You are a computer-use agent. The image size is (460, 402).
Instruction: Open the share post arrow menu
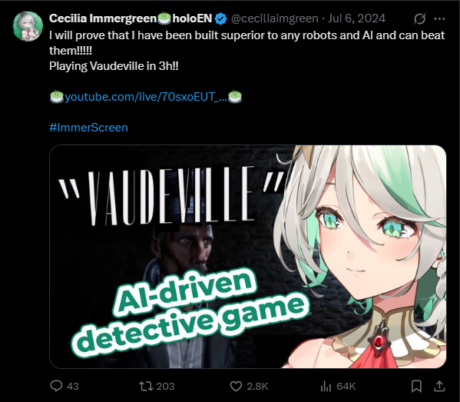(x=439, y=386)
